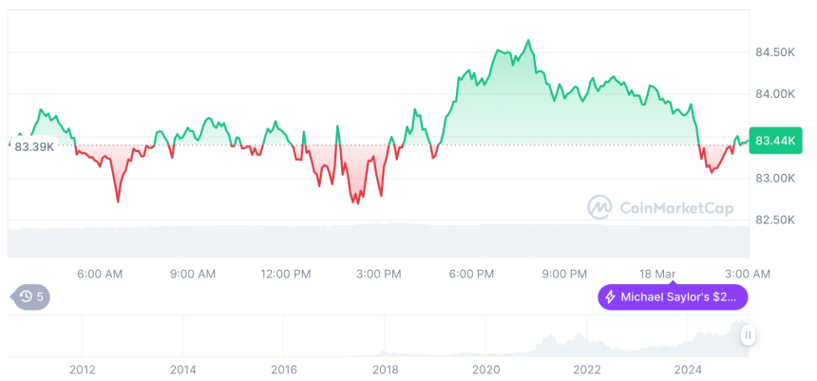Click the 82.50K price axis label
Screen dimensions: 817x381
click(776, 220)
